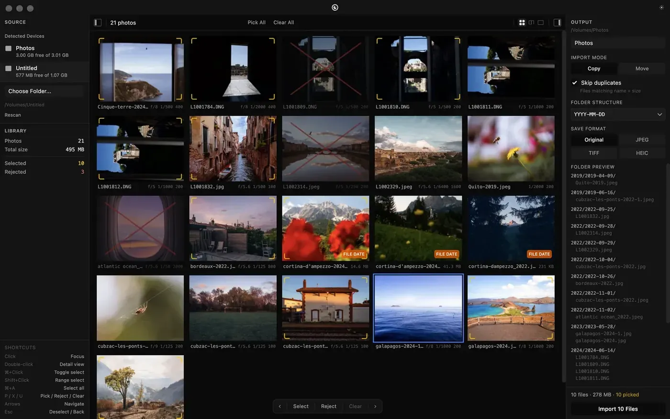Toggle the right output panel icon
The image size is (670, 419).
(x=558, y=23)
